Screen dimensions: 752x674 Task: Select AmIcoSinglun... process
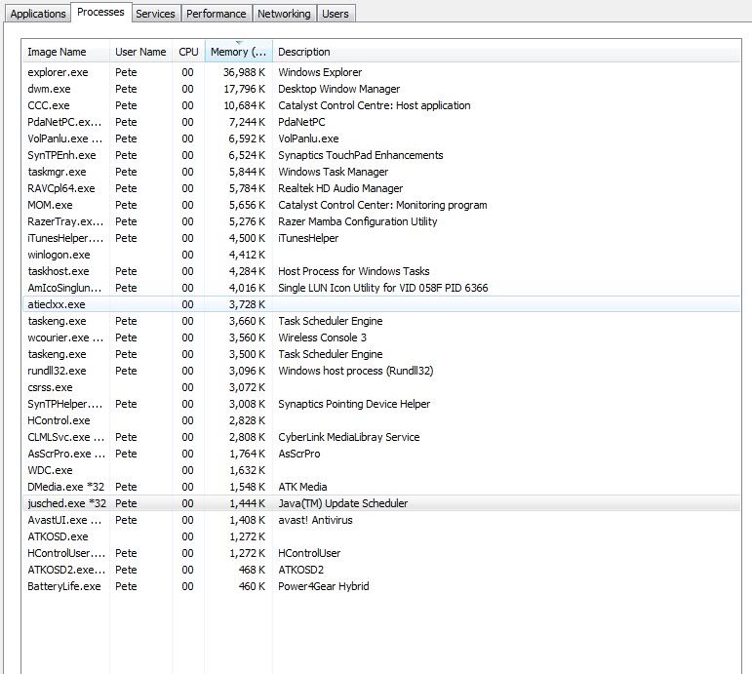pyautogui.click(x=381, y=288)
